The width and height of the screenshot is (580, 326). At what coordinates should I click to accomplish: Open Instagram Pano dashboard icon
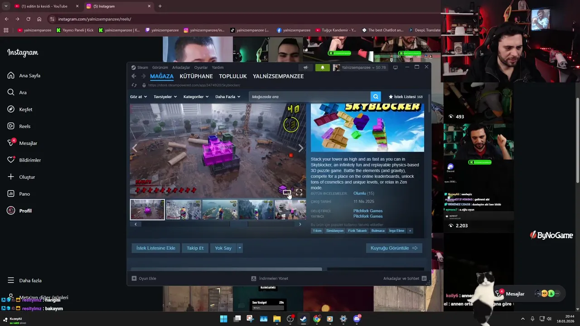point(11,194)
